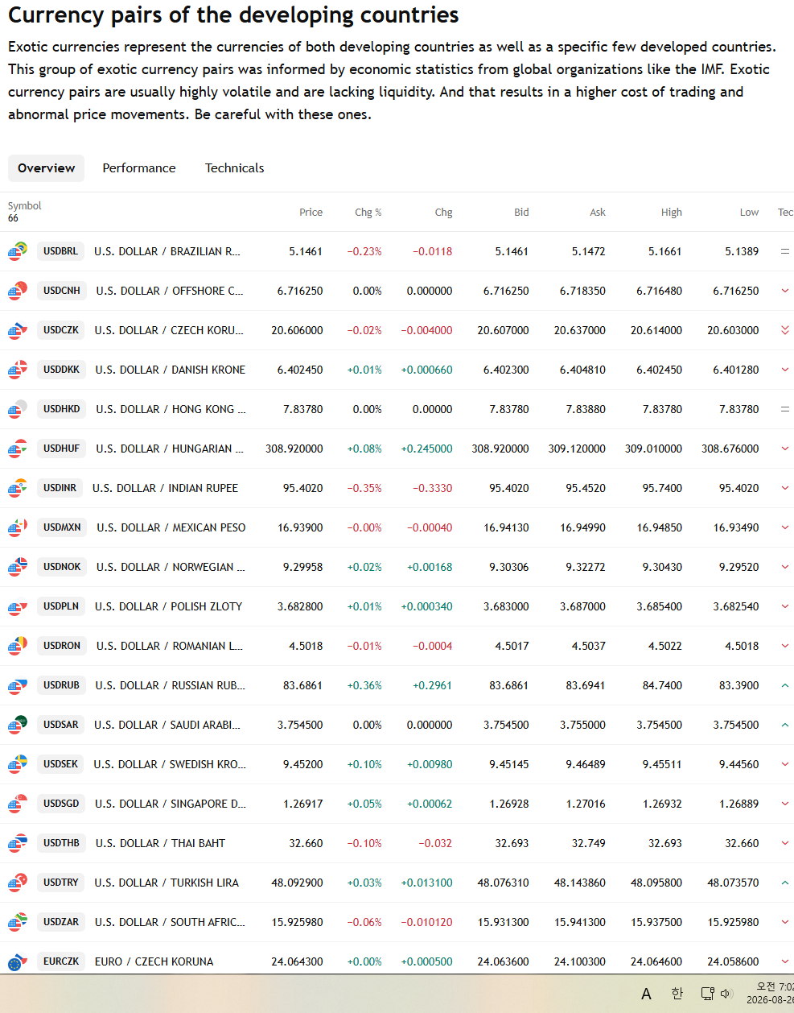Sort by the Low column header

(749, 213)
